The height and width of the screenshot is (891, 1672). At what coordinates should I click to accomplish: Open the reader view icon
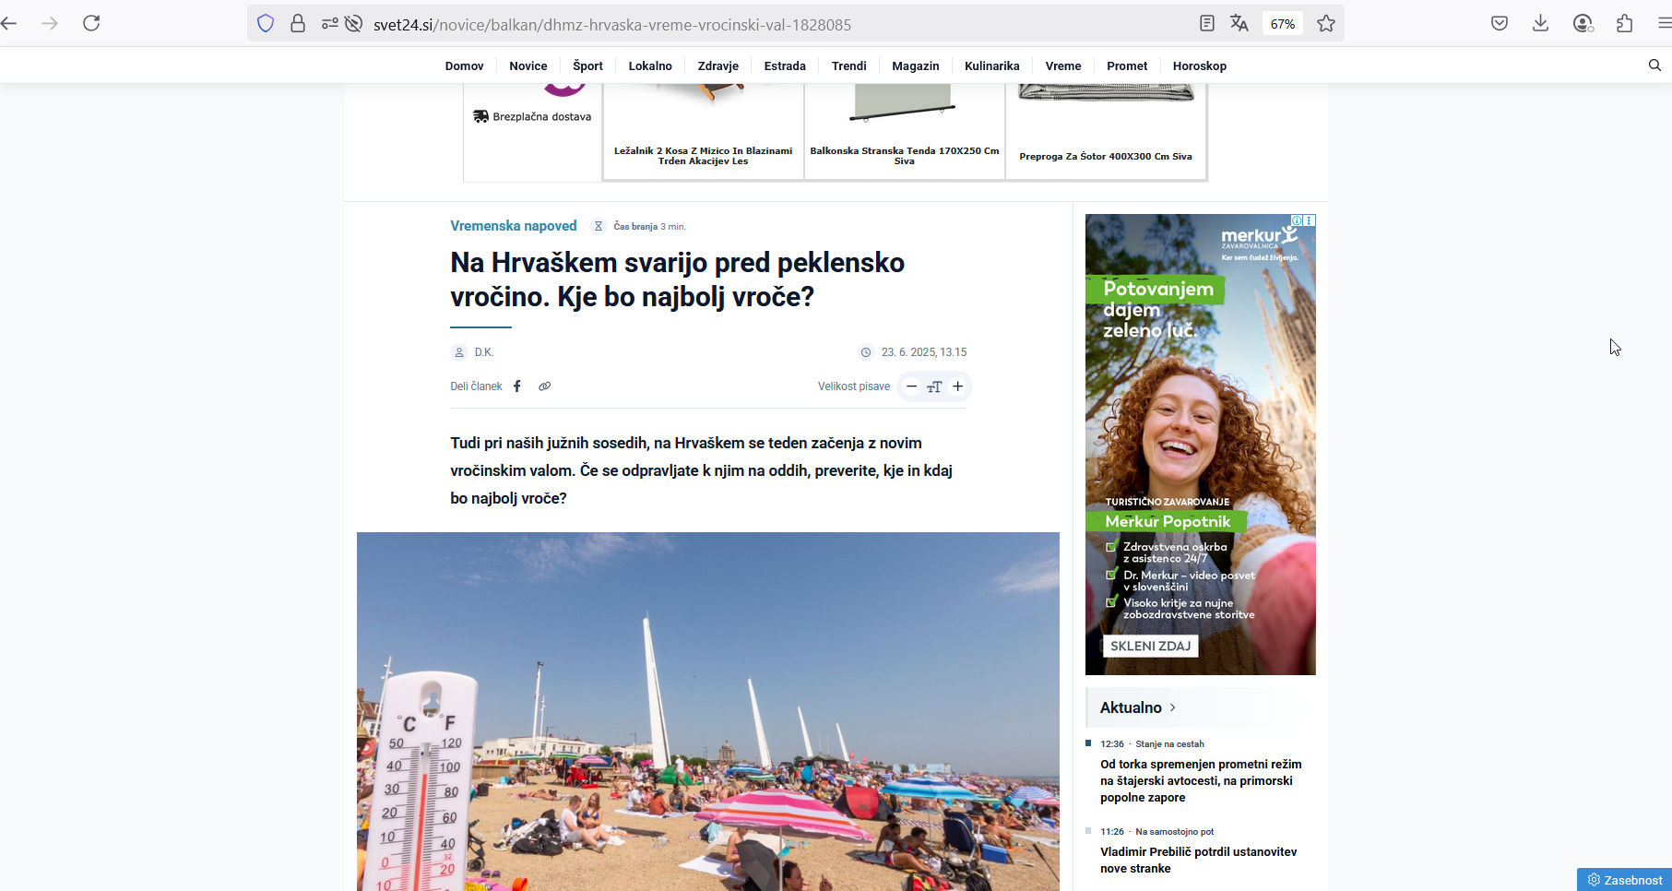pos(1206,24)
